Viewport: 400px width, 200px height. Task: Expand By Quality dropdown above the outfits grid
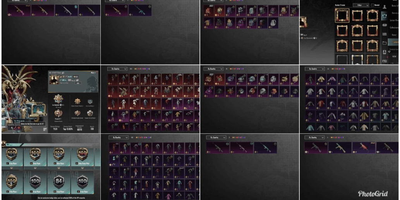(117, 69)
